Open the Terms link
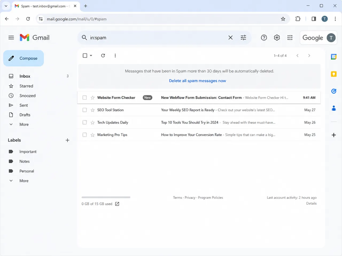 pos(177,198)
